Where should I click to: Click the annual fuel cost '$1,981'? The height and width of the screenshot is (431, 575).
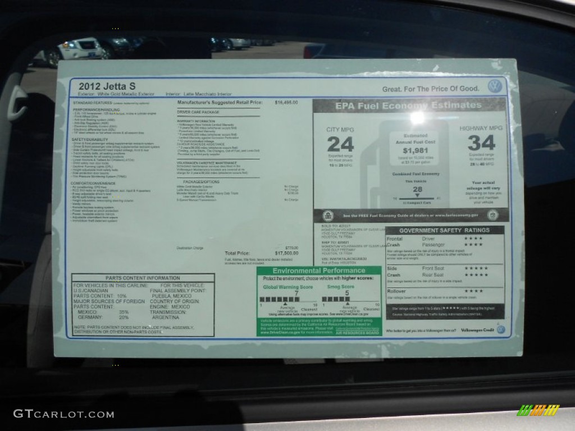(415, 150)
